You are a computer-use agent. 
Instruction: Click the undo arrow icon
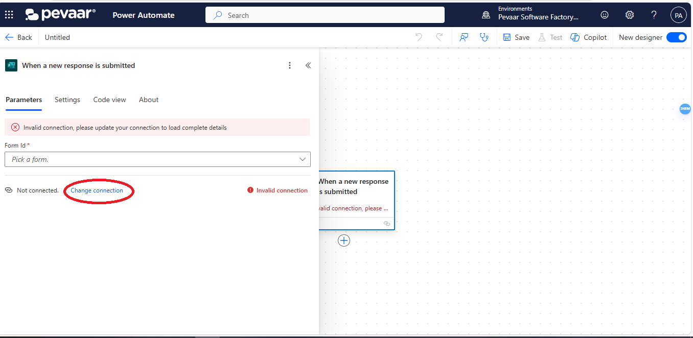[x=419, y=37]
